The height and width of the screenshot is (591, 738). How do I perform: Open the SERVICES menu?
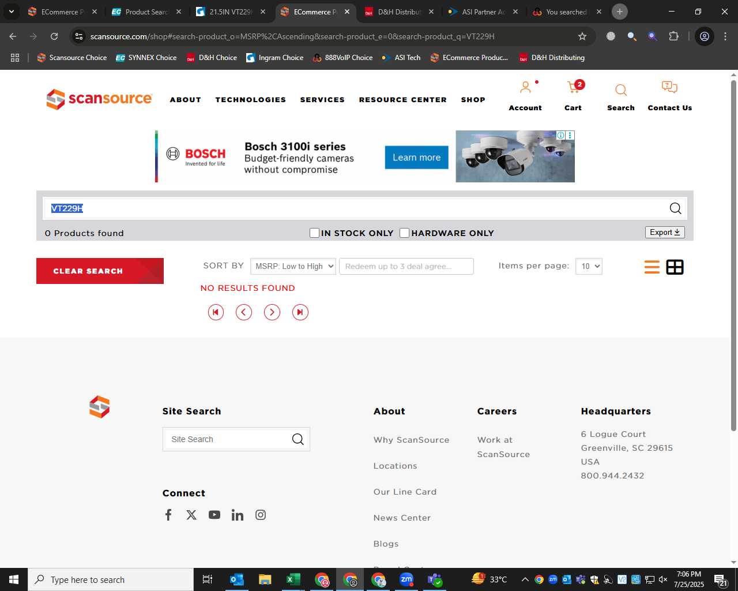point(322,100)
